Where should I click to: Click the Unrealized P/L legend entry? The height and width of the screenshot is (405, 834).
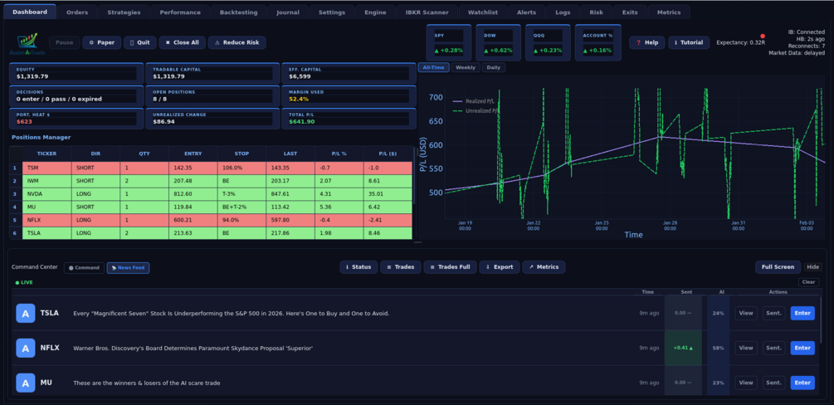[476, 110]
